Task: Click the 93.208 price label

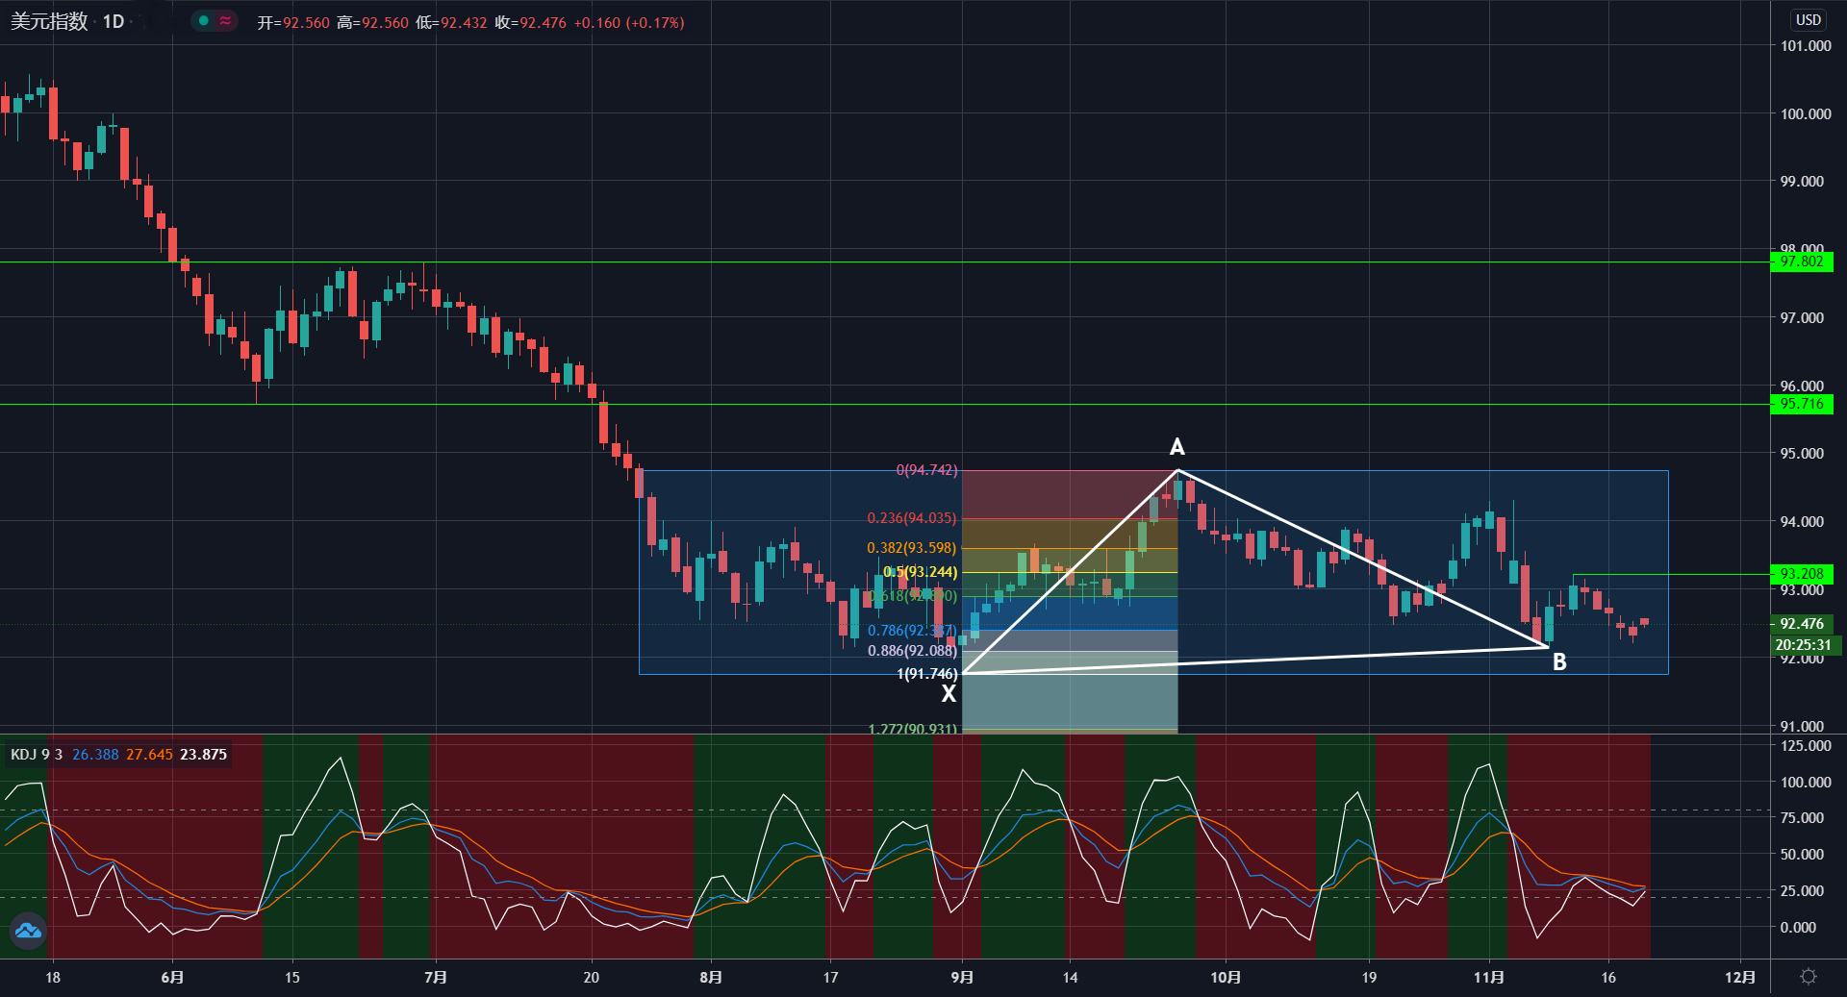Action: coord(1802,574)
